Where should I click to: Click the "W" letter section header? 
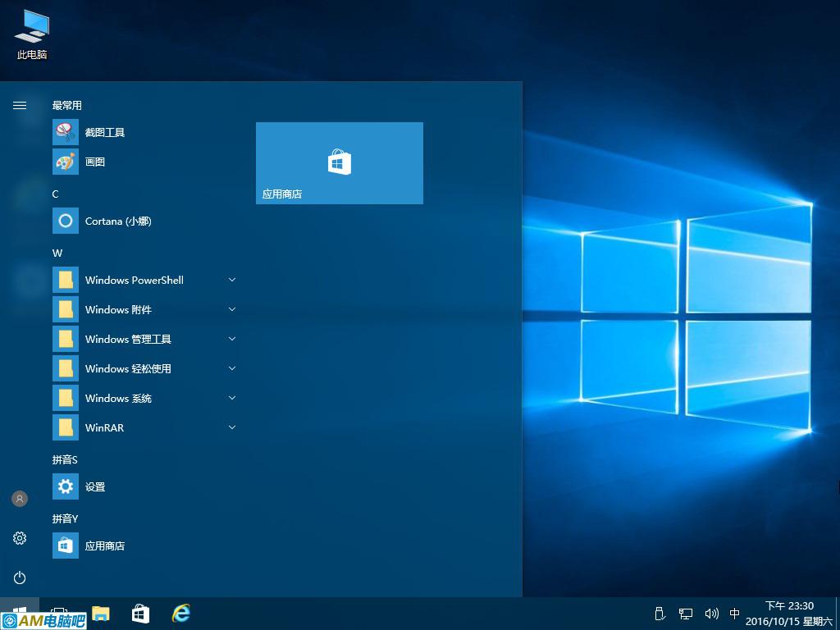pos(57,253)
